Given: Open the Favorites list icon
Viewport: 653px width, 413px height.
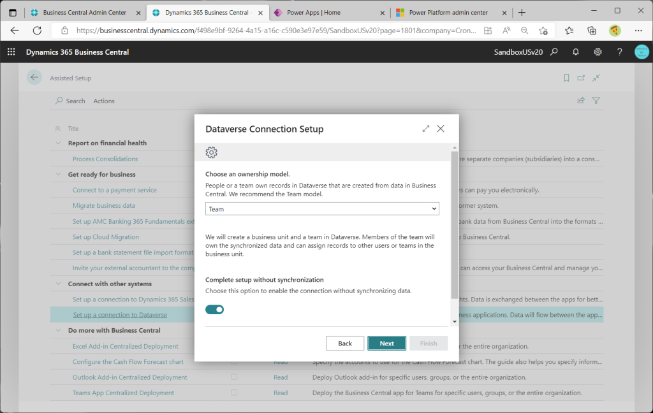Looking at the screenshot, I should click(569, 31).
